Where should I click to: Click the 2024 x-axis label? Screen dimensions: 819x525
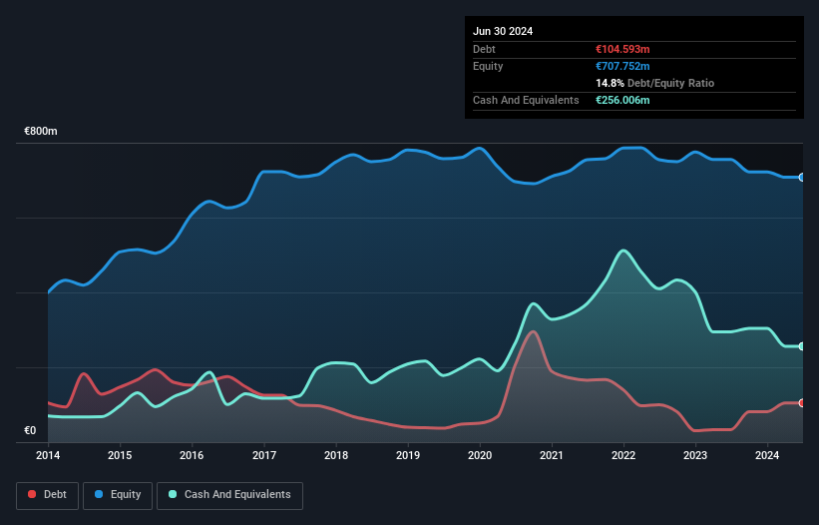pyautogui.click(x=767, y=455)
